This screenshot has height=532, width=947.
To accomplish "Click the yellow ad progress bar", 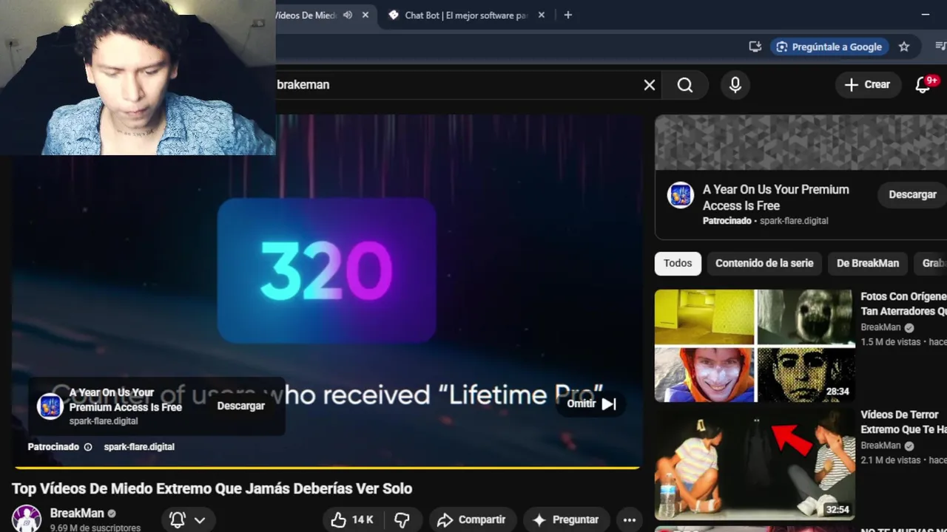I will click(326, 467).
